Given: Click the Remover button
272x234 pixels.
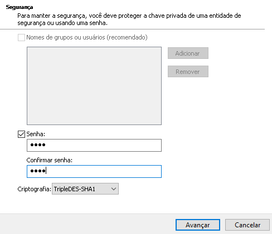Looking at the screenshot, I should coord(188,72).
